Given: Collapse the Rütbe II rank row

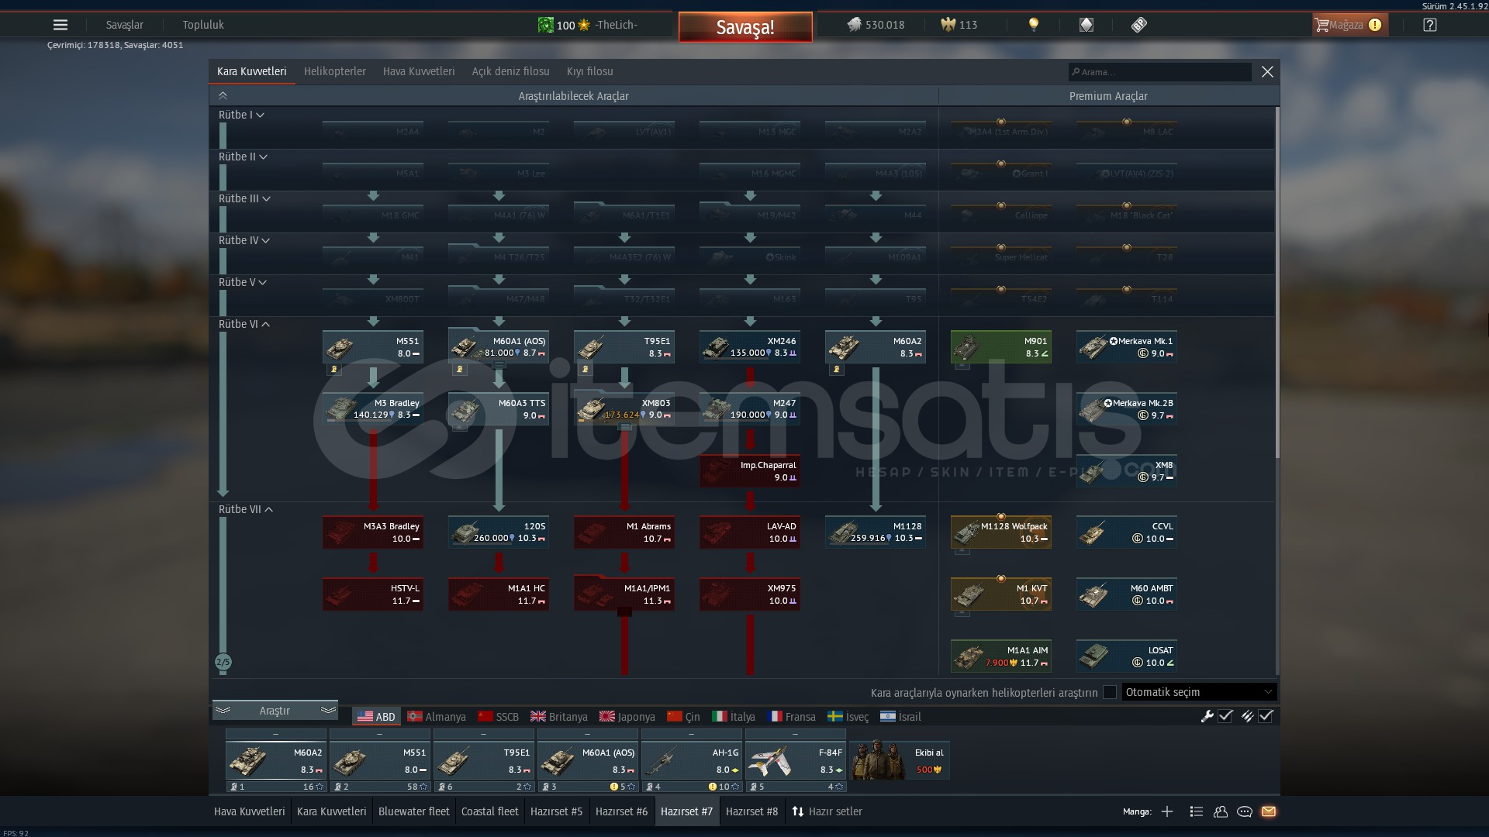Looking at the screenshot, I should tap(243, 157).
